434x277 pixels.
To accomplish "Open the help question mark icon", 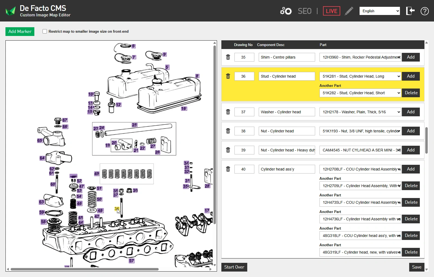I will [x=425, y=11].
